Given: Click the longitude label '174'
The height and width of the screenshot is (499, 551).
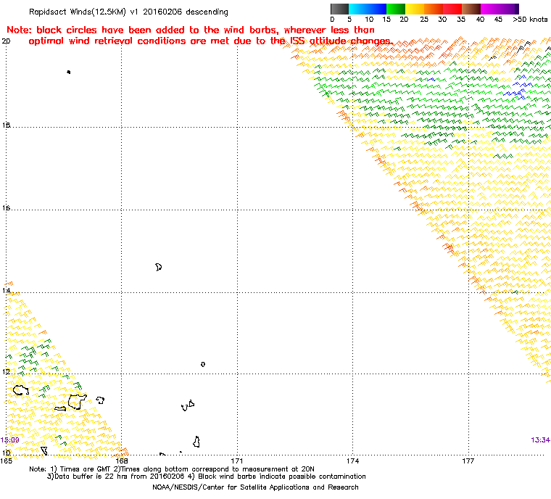Looking at the screenshot, I should tap(353, 461).
